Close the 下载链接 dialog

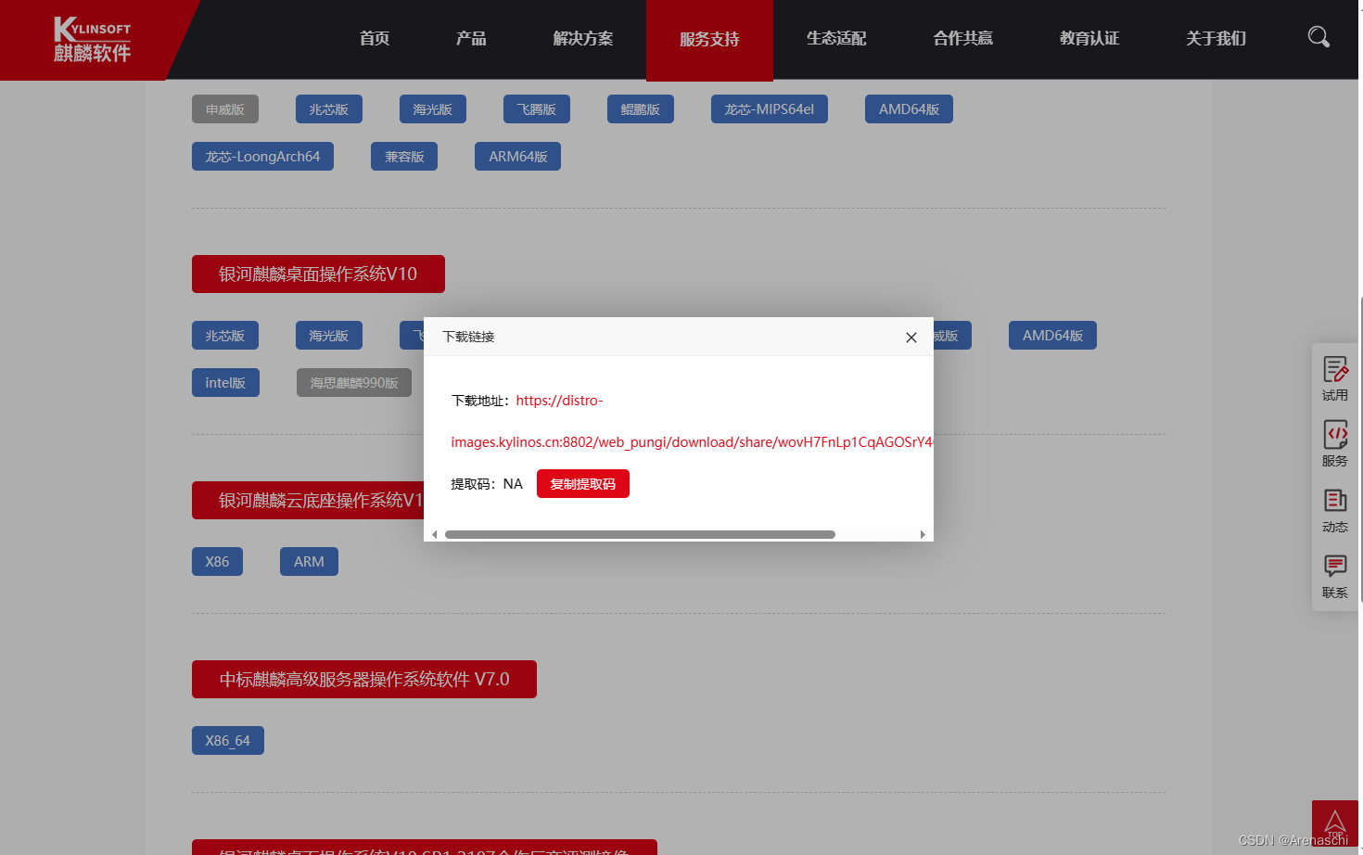tap(911, 338)
